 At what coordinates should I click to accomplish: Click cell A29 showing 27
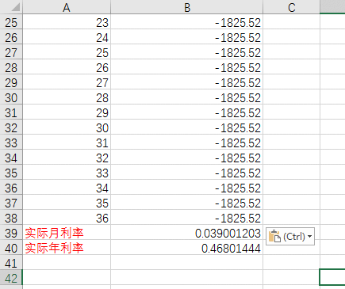[x=67, y=82]
